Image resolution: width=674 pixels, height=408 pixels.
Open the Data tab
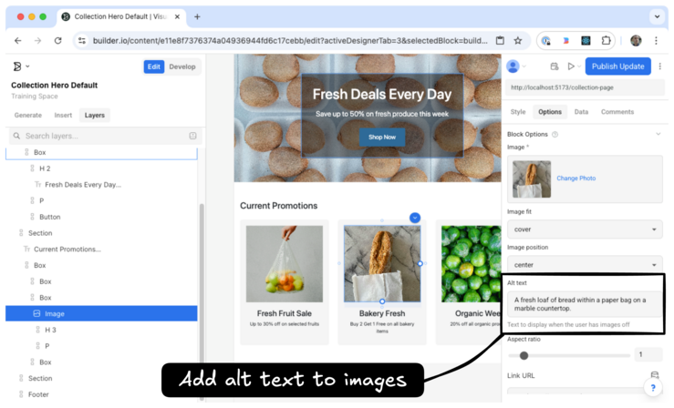[x=581, y=112]
